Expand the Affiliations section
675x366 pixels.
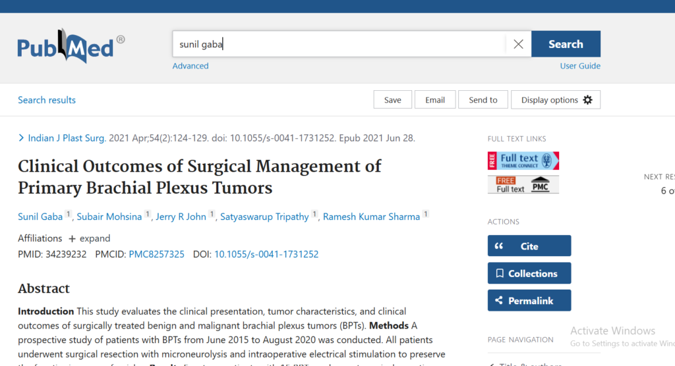pos(90,238)
